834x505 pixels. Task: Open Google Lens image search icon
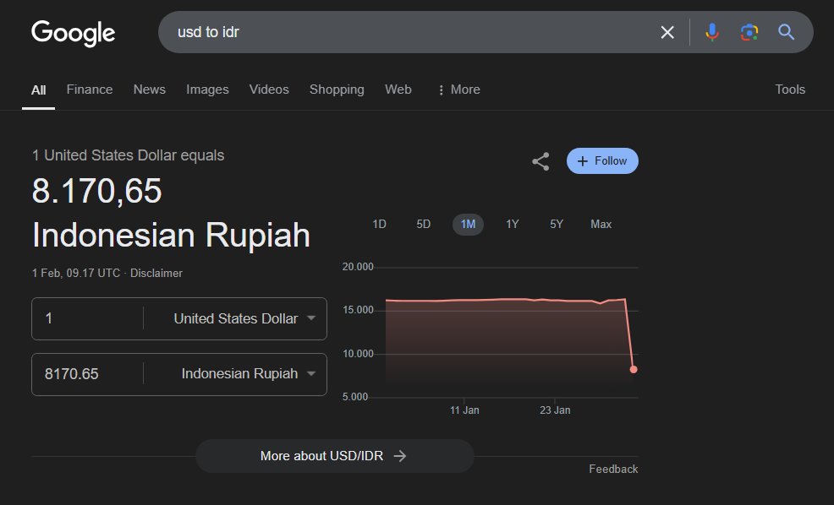click(749, 32)
